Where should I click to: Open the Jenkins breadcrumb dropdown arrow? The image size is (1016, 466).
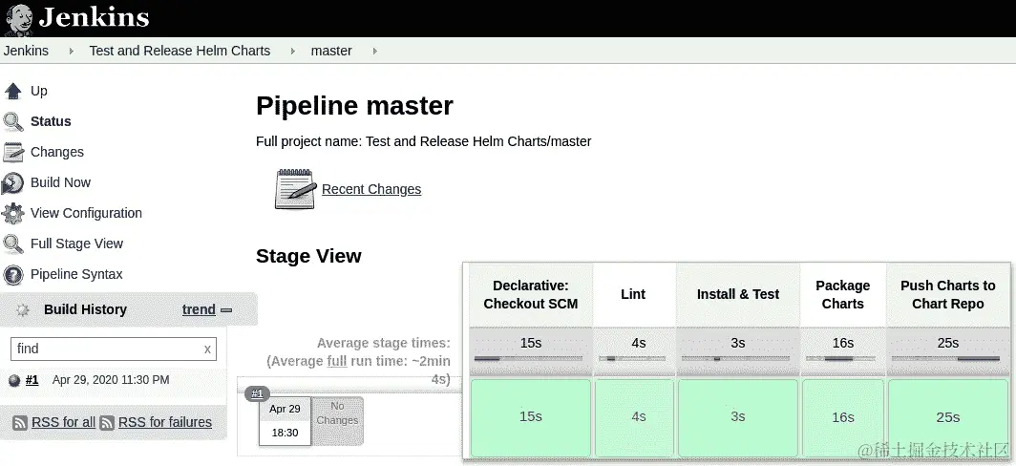tap(72, 51)
